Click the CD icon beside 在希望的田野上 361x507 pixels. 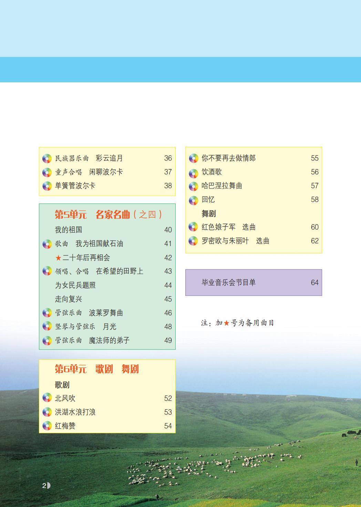(47, 272)
